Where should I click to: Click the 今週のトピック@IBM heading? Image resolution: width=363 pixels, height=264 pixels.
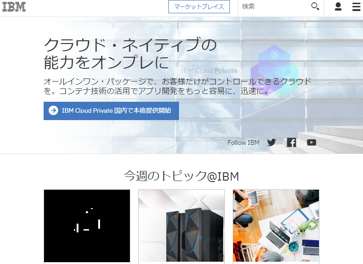[182, 176]
